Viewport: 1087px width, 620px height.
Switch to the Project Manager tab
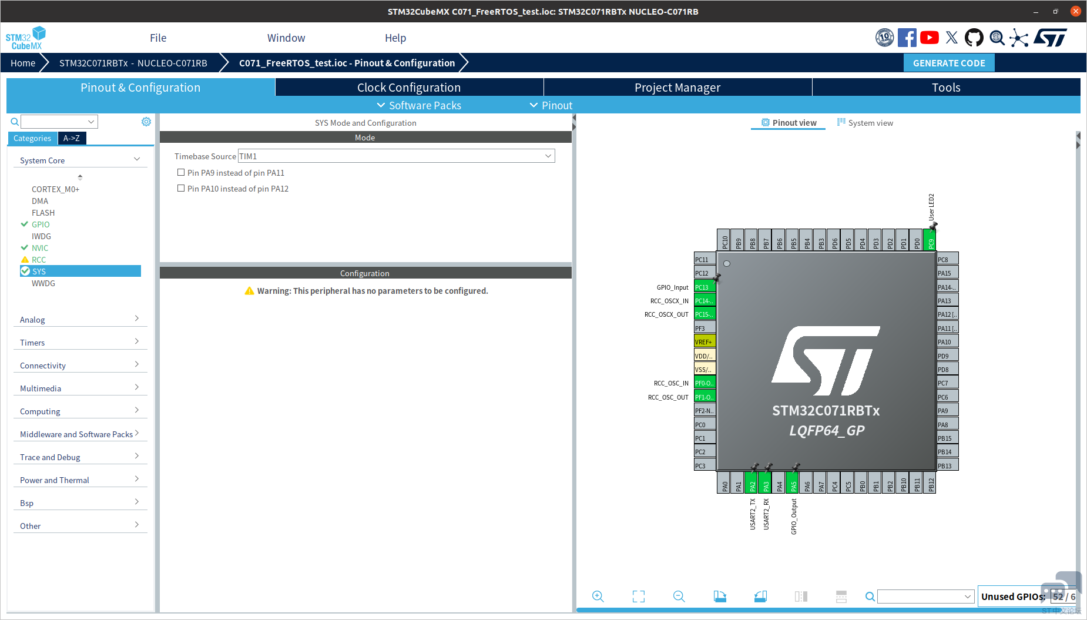(677, 87)
